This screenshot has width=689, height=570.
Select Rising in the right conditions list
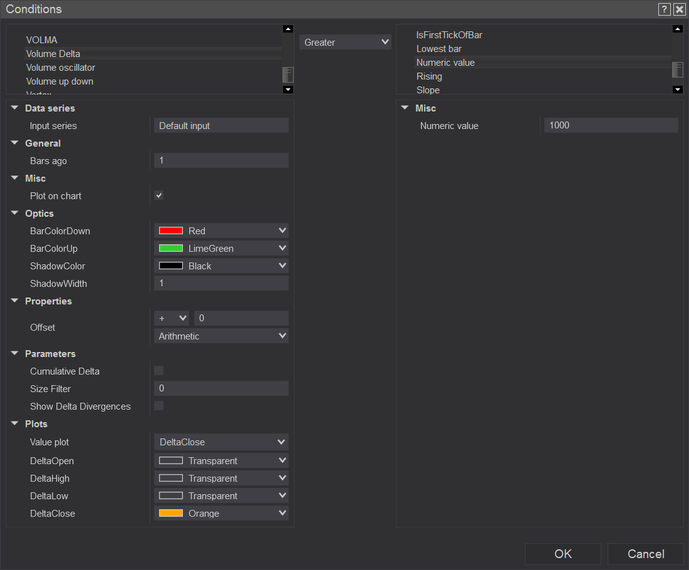pyautogui.click(x=430, y=76)
